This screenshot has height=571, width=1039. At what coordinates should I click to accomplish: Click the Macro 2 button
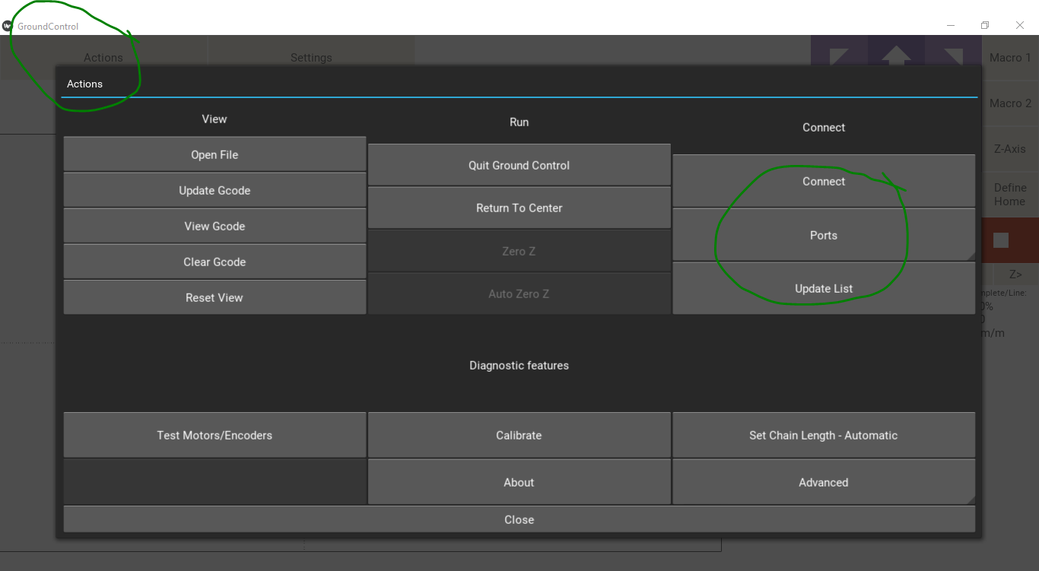click(1010, 103)
